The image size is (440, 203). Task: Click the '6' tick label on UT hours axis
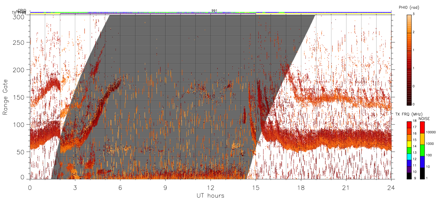point(120,188)
